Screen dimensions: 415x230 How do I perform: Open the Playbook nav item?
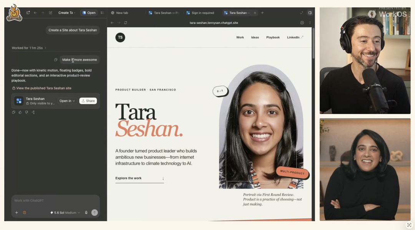[x=273, y=37]
